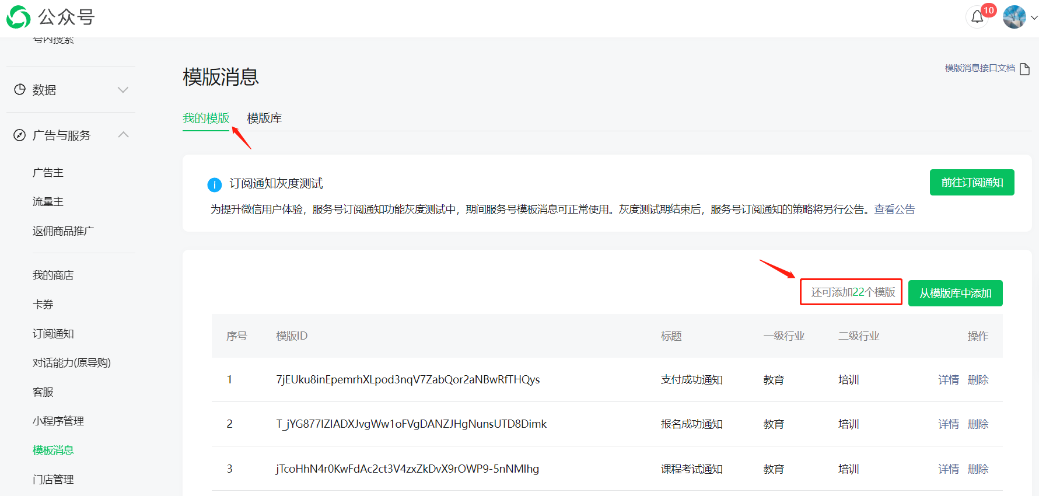Click the 数据 clock icon in sidebar
The width and height of the screenshot is (1039, 496).
pyautogui.click(x=20, y=89)
